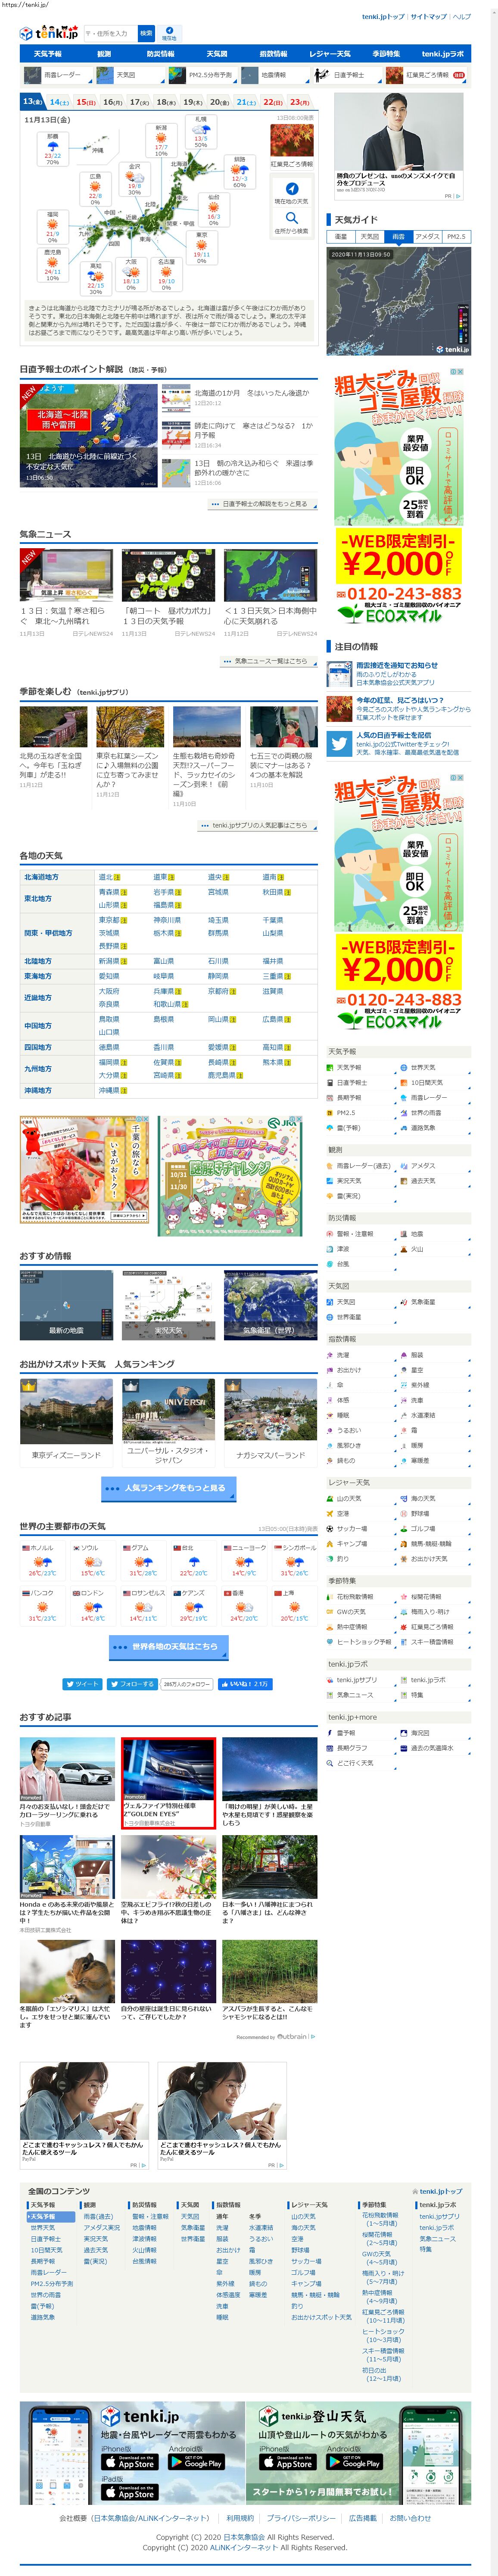This screenshot has height=2576, width=498.
Task: Click the どこ行く天気 magnifier icon in the sidebar
Action: 330,1763
